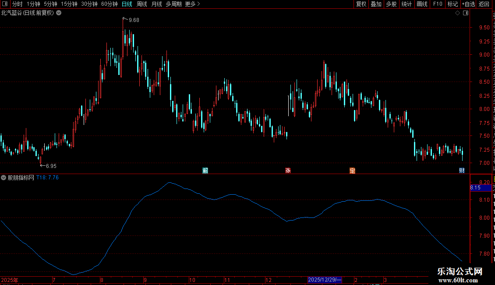Click the 叠加 overlay button

[x=376, y=4]
